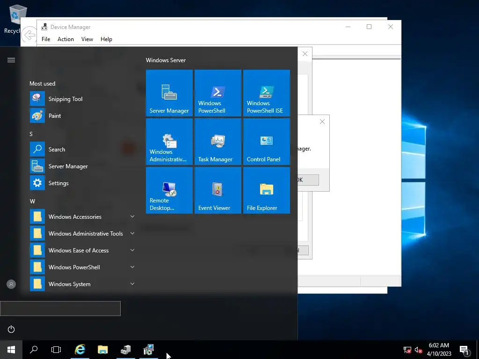Click the network status tray icon
479x359 pixels.
pyautogui.click(x=407, y=350)
